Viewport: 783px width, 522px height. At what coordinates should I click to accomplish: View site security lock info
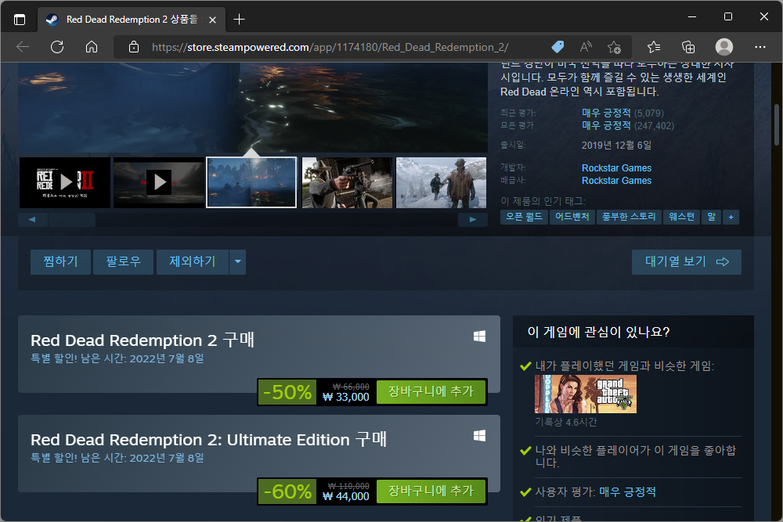point(134,48)
